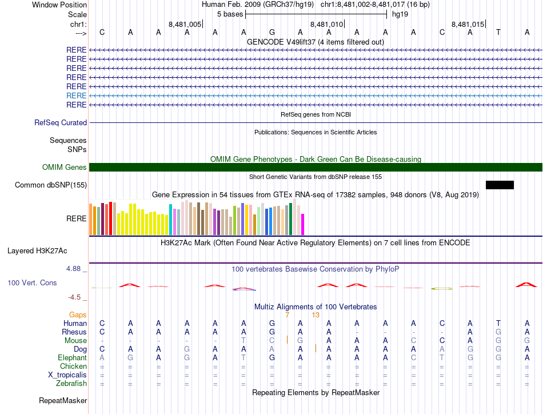Viewport: 543px width, 414px height.
Task: Open the RefSeq Curated track label
Action: [60, 122]
